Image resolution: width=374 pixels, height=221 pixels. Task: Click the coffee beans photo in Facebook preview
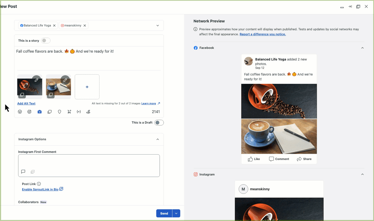[x=279, y=101]
